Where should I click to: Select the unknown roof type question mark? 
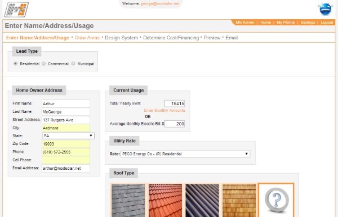[276, 200]
